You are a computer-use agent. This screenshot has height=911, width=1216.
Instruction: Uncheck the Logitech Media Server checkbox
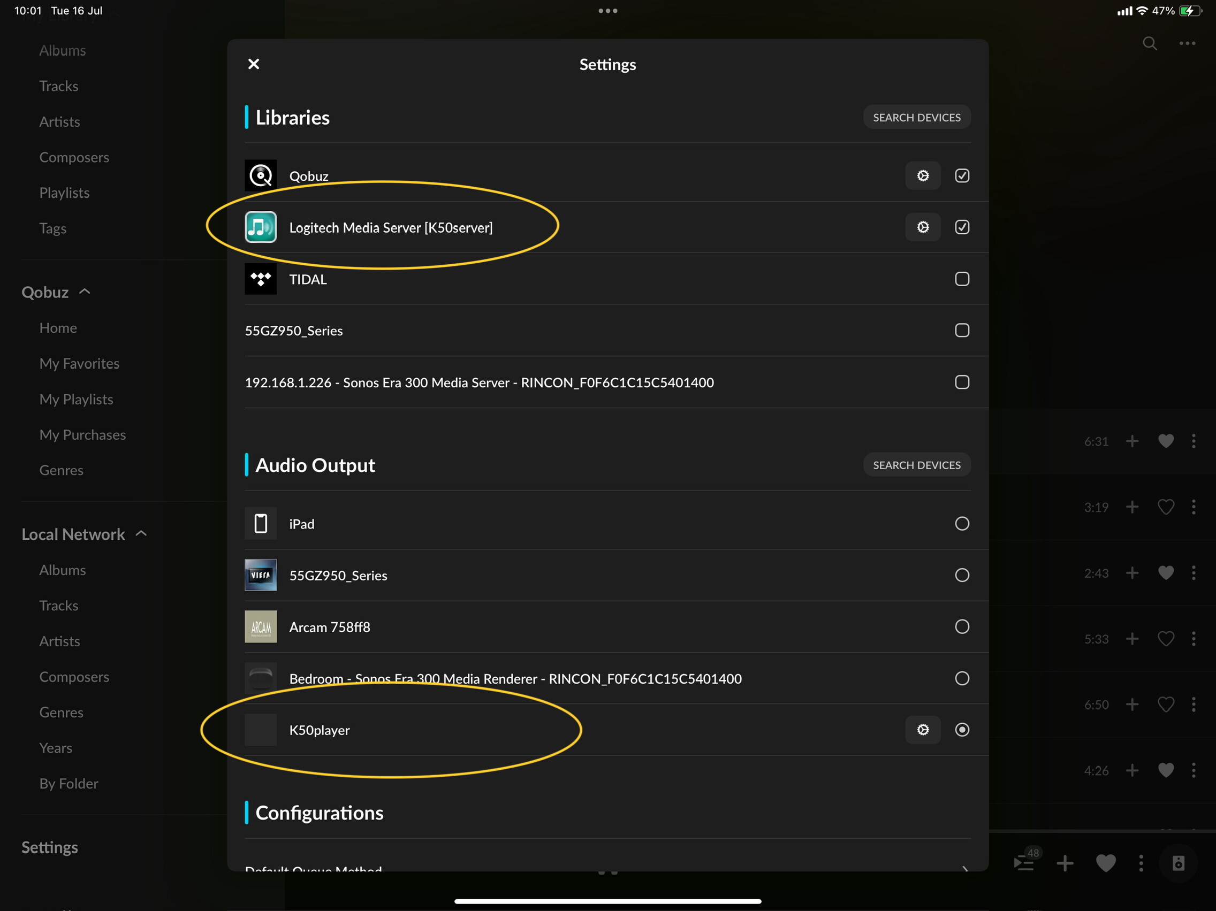pos(962,227)
